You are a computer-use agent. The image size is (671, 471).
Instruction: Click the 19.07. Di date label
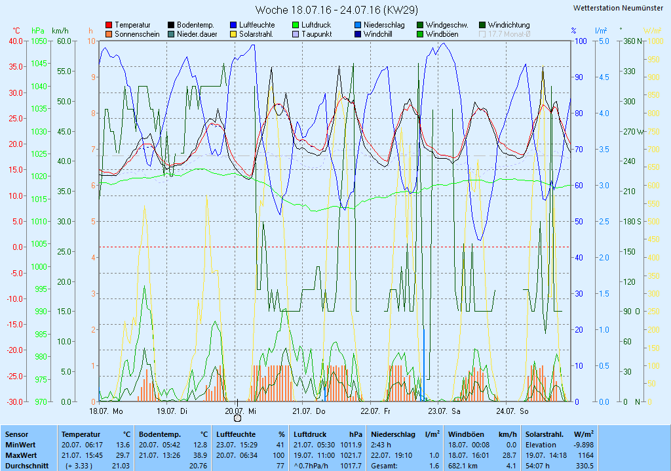click(172, 411)
